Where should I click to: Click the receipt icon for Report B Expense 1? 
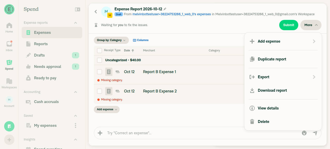pos(109,72)
